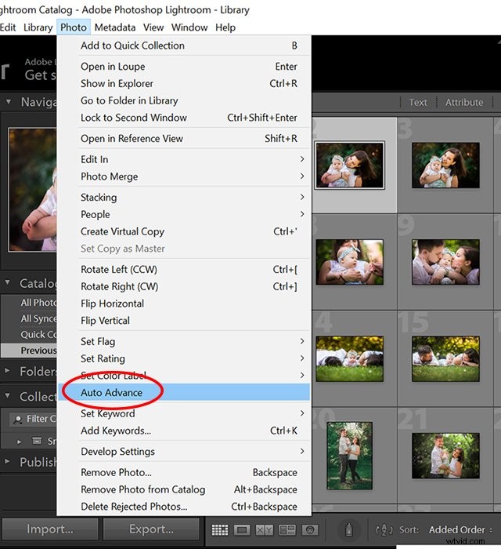Switch to Compare view (XY) icon

point(265,530)
